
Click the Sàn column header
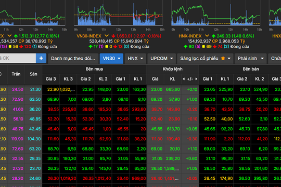(33, 74)
